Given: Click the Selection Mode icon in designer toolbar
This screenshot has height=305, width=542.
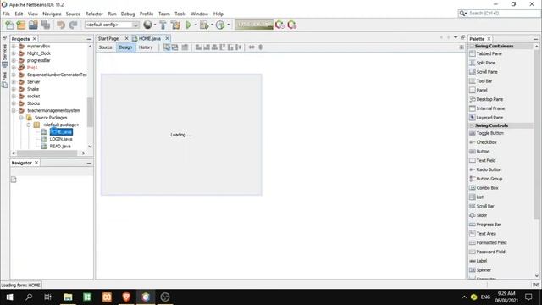Looking at the screenshot, I should pos(167,47).
